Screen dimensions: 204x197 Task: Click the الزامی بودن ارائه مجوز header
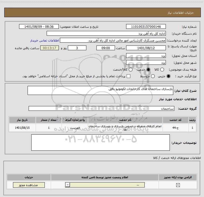tap(178, 177)
